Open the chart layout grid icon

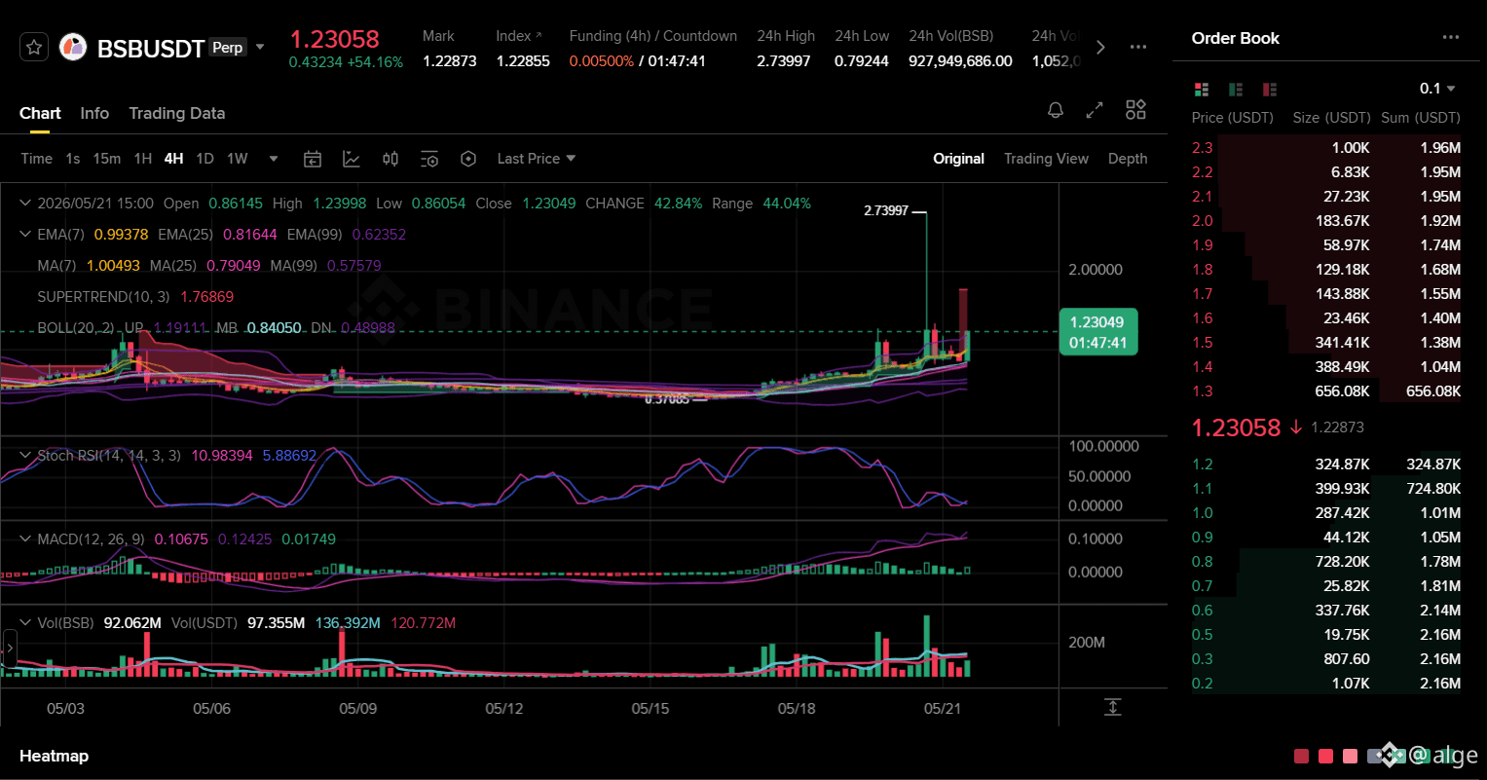tap(1135, 110)
